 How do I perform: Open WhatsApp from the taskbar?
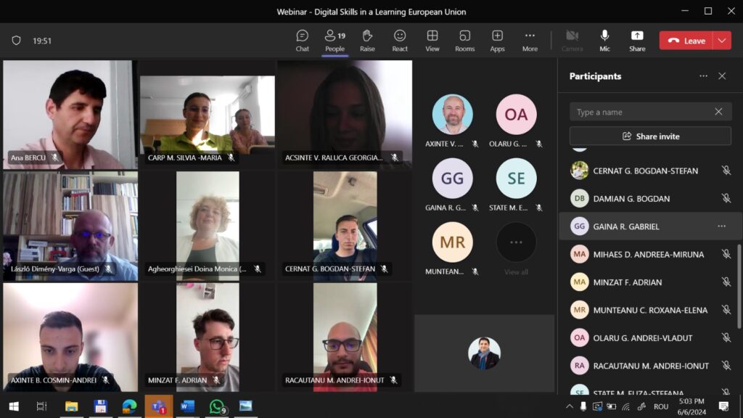217,406
